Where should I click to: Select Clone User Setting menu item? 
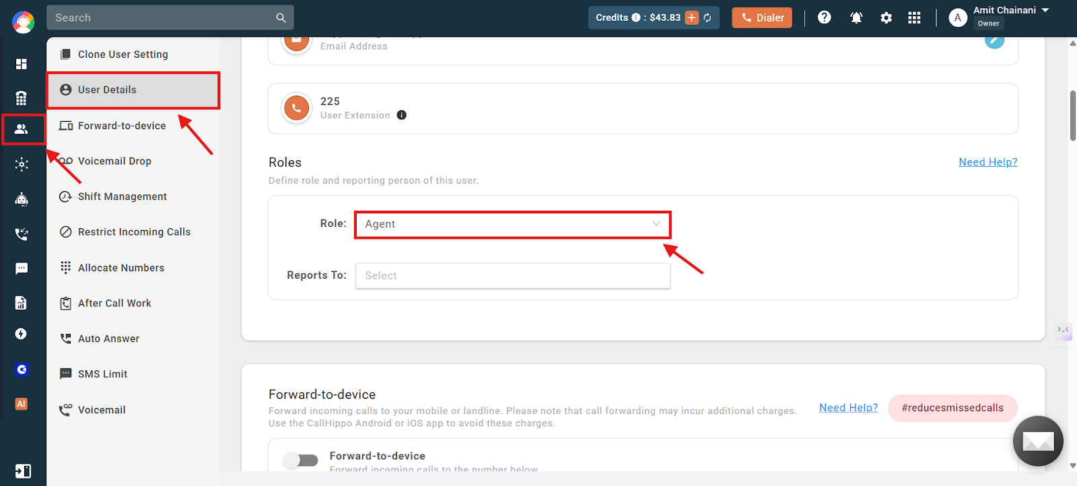coord(133,55)
